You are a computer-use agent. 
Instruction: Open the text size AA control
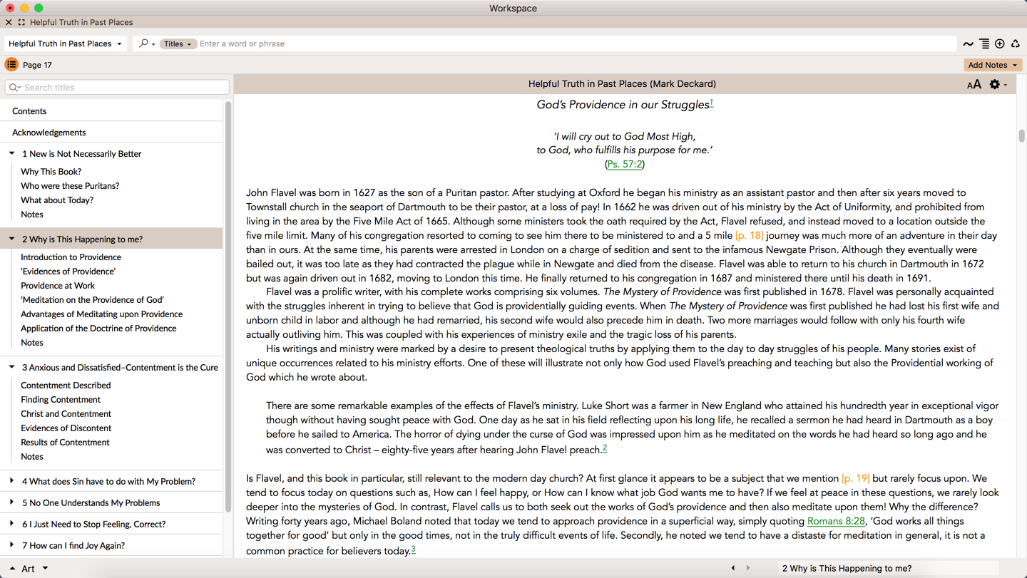[974, 85]
